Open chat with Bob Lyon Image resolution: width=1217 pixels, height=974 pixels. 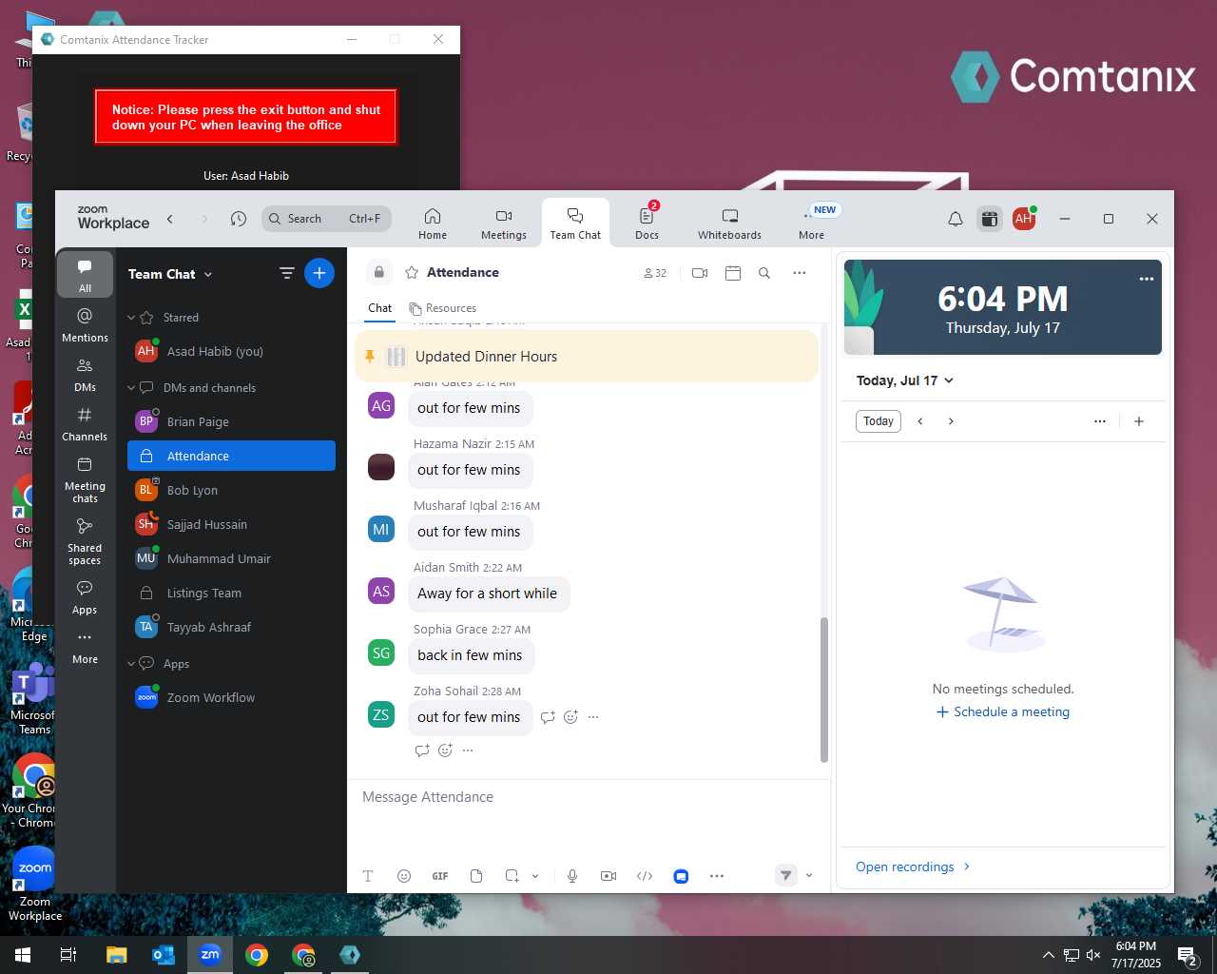(231, 490)
